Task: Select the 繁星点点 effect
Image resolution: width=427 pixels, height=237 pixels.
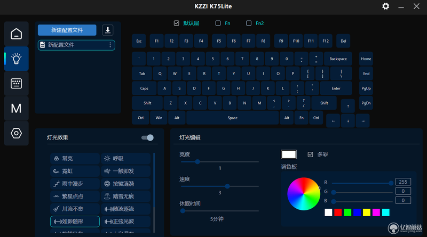Action: click(75, 196)
